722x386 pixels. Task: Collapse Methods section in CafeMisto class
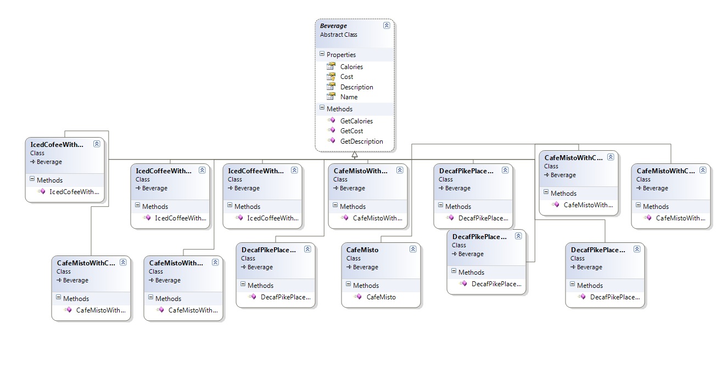coord(349,285)
